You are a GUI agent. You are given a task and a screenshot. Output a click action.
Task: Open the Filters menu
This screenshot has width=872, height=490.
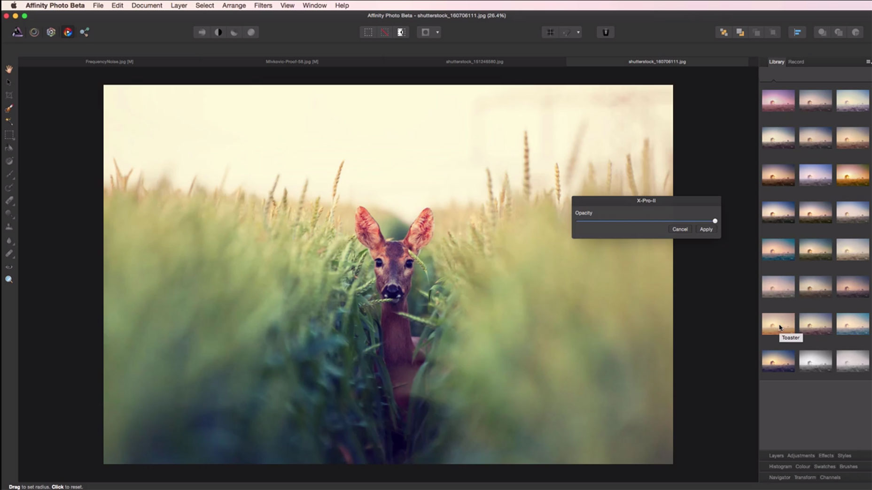(x=263, y=5)
